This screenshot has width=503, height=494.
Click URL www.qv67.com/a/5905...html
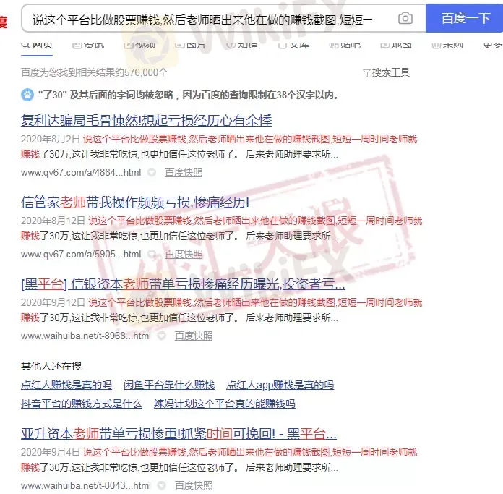pos(81,254)
